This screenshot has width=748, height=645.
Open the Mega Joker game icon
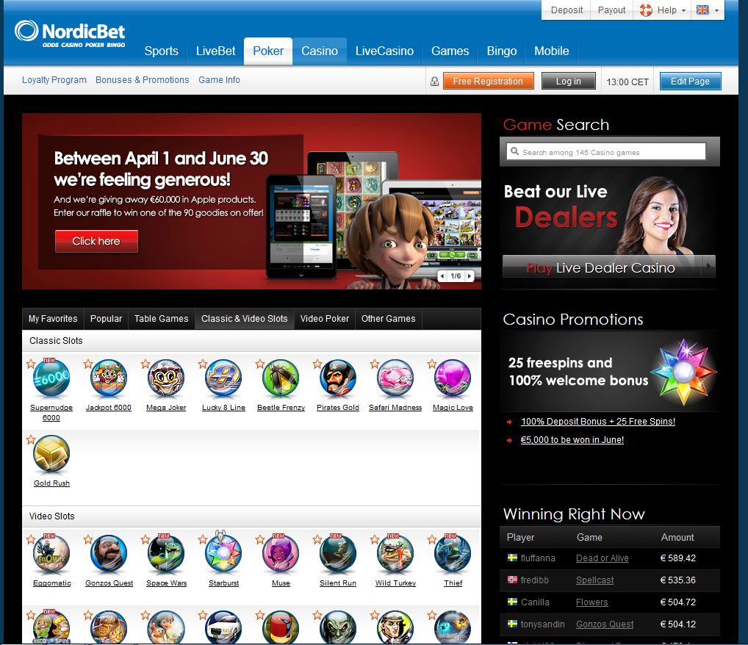point(166,378)
